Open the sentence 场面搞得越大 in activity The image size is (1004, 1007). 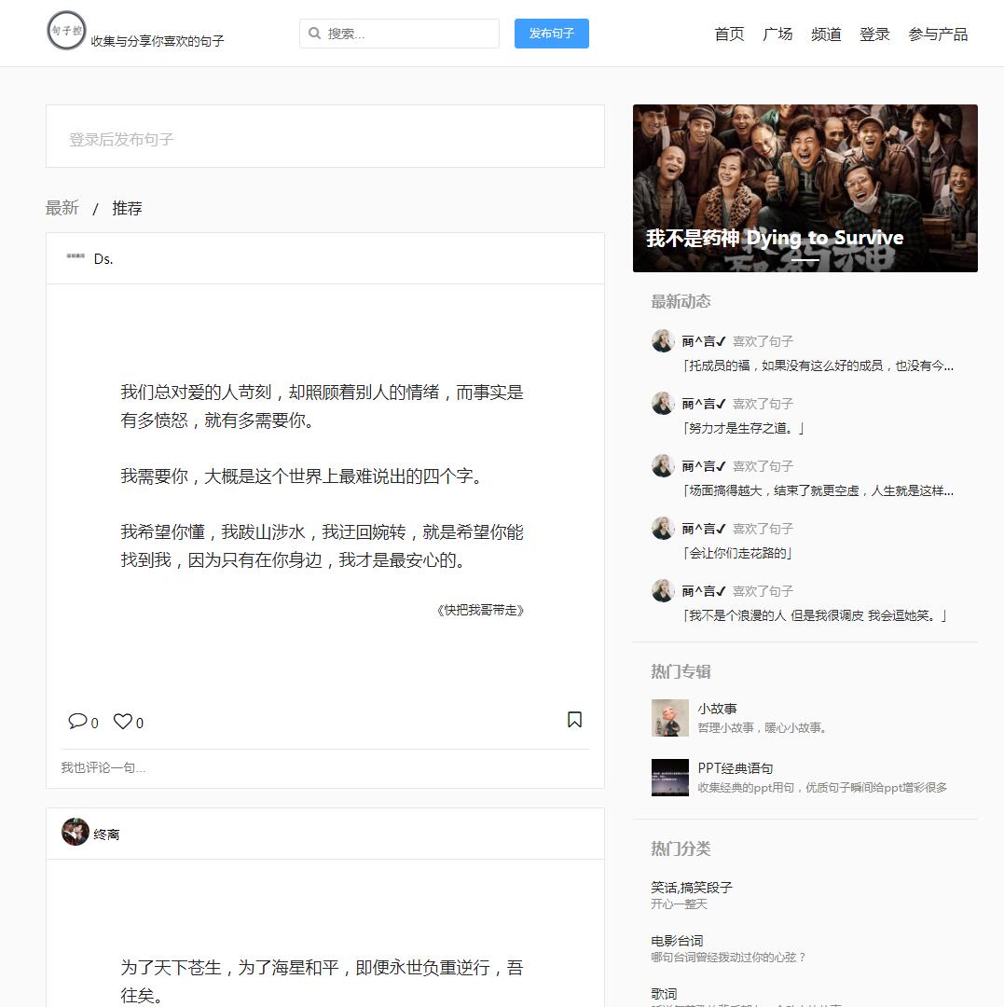[818, 490]
